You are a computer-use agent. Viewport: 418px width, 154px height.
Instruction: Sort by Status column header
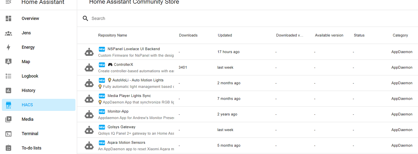point(359,35)
